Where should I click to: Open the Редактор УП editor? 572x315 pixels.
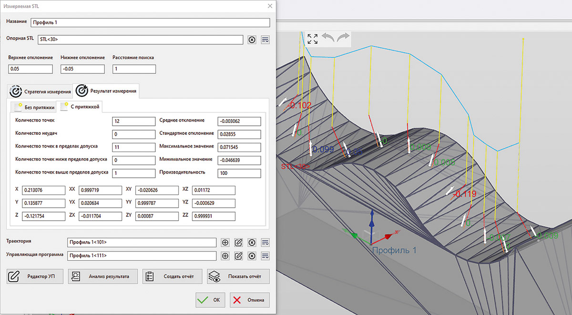[x=35, y=276]
